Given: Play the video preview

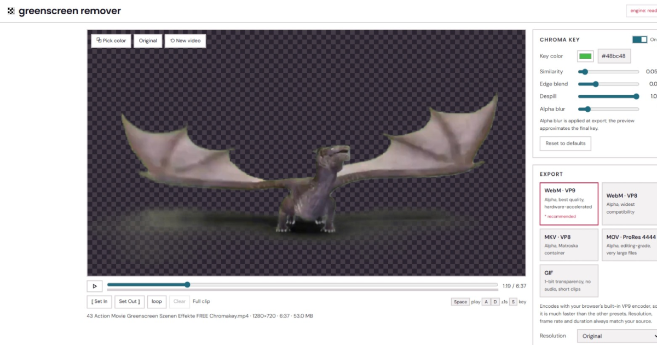Looking at the screenshot, I should click(x=95, y=286).
